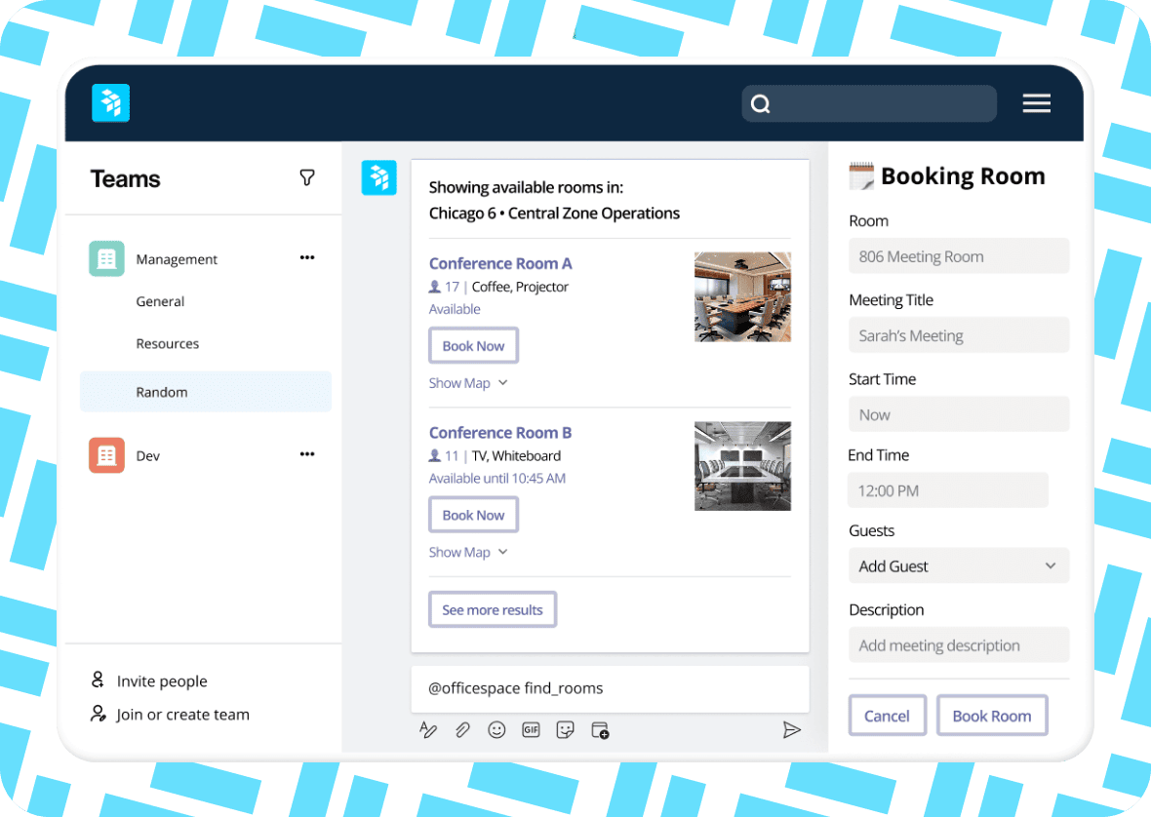Screen dimensions: 1151x817
Task: Open the hamburger menu at top right
Action: click(1036, 102)
